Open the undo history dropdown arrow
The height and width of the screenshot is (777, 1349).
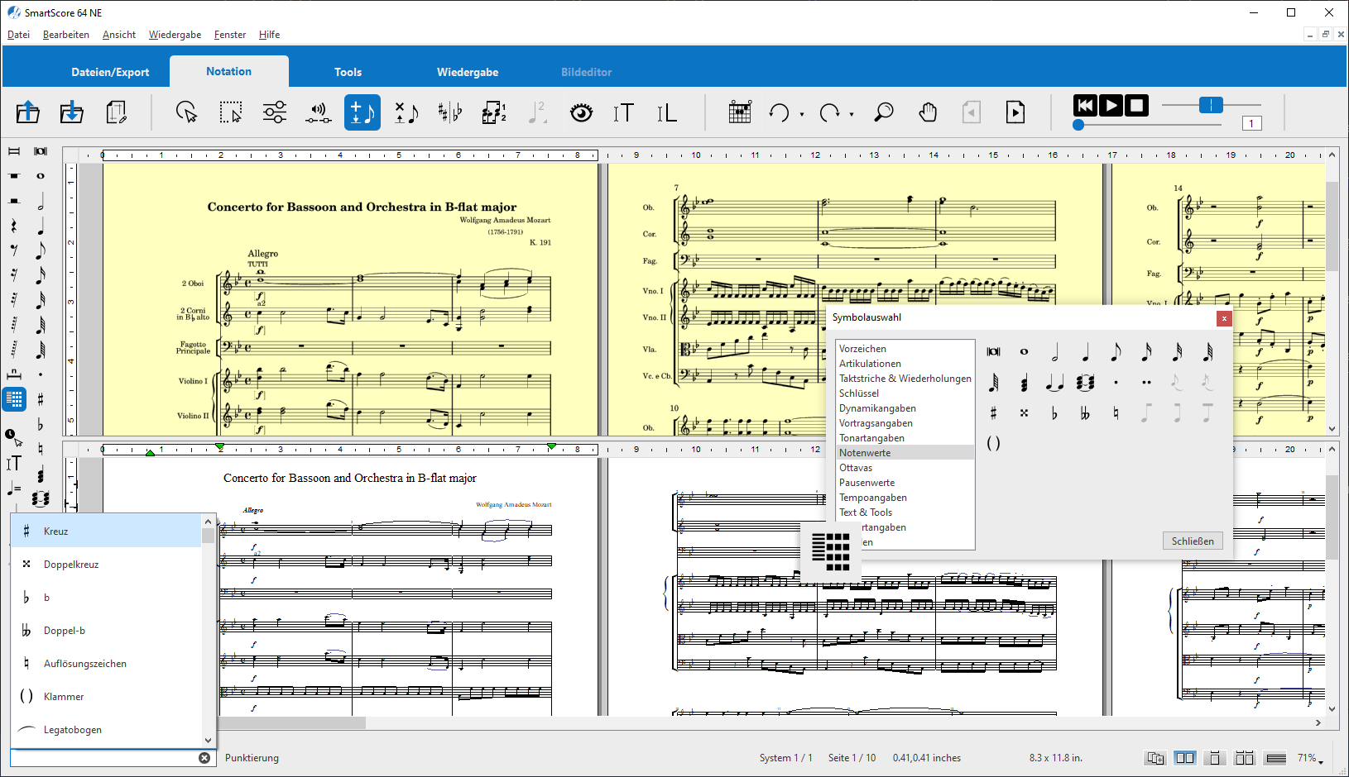point(802,114)
